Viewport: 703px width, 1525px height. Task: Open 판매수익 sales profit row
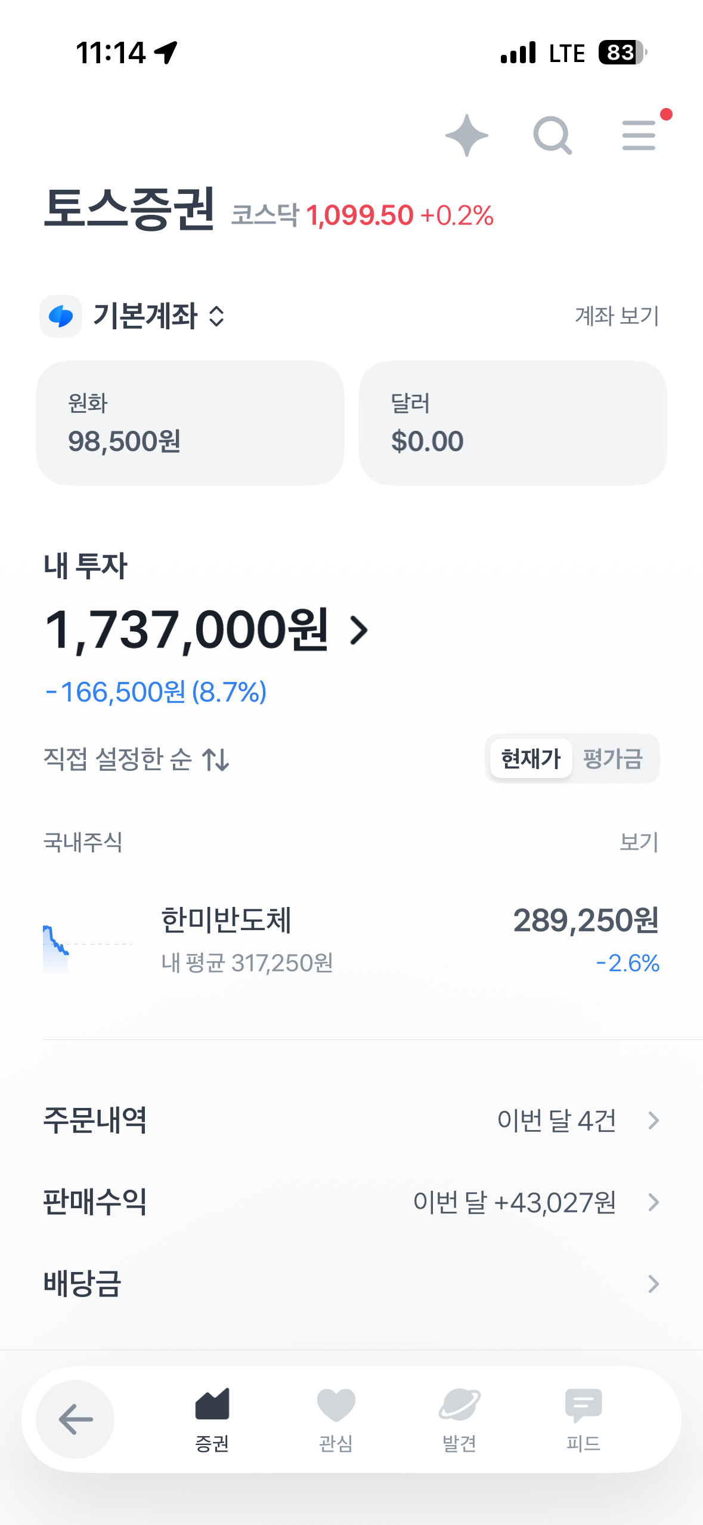pyautogui.click(x=351, y=1202)
